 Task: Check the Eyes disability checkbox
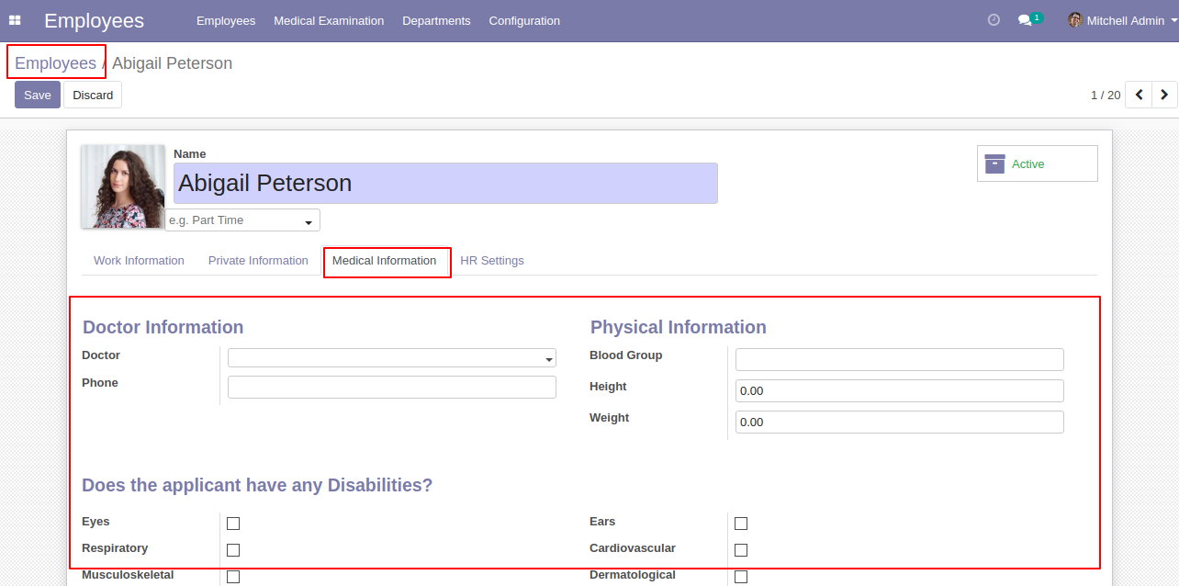tap(233, 524)
